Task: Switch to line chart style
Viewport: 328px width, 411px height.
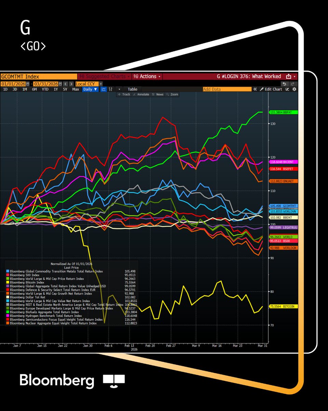Action: (x=104, y=89)
